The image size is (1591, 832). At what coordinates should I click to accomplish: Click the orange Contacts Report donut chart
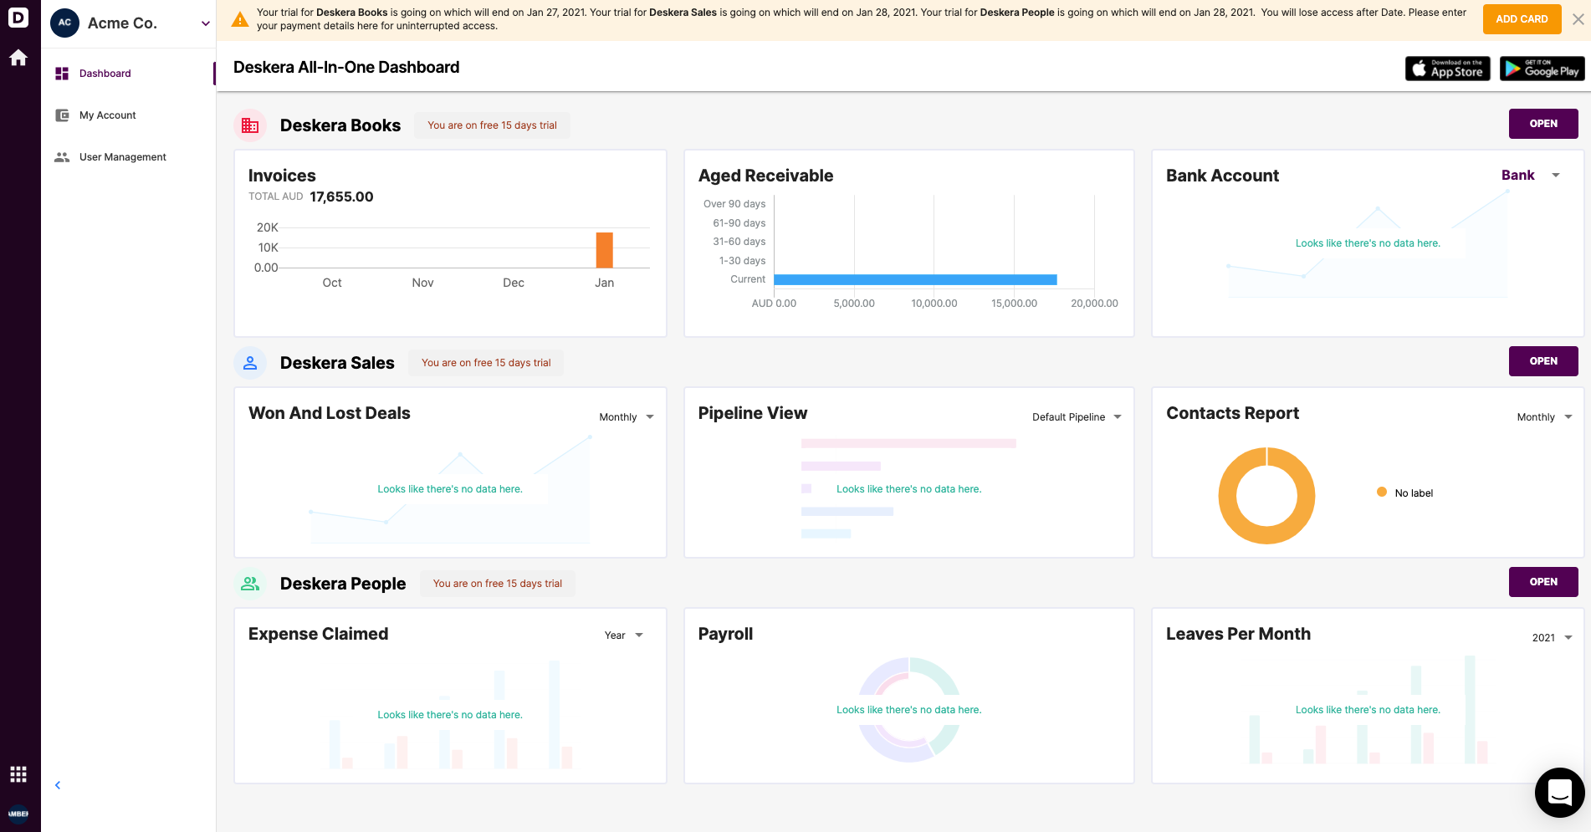click(1266, 496)
